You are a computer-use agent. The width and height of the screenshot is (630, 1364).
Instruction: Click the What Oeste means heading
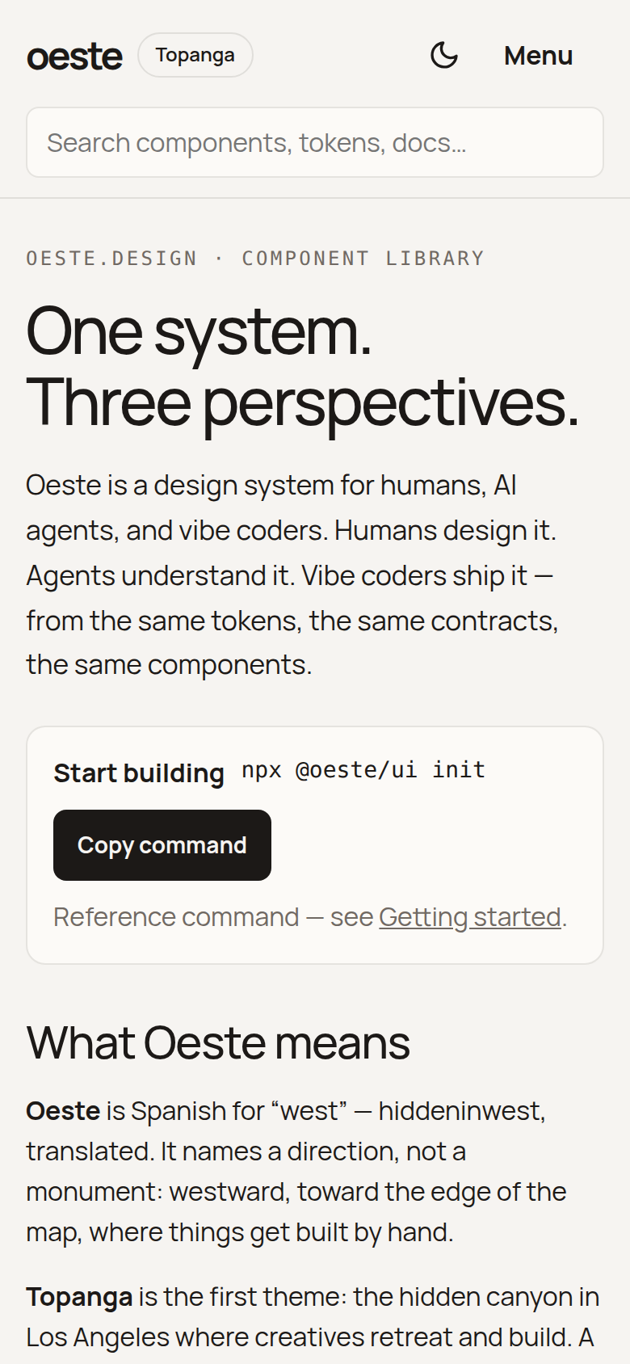218,1042
